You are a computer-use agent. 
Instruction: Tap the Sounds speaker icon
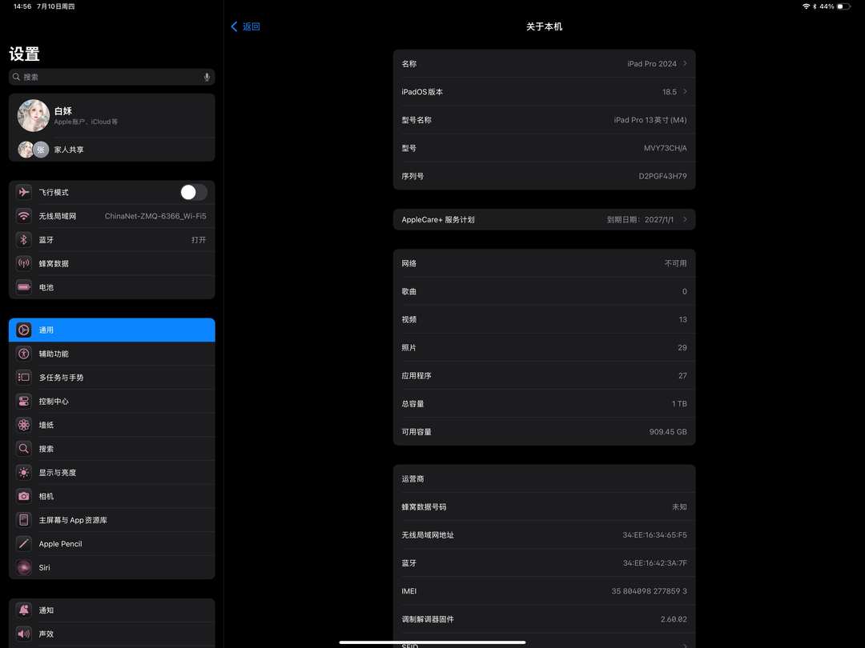click(24, 634)
